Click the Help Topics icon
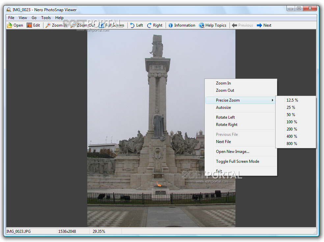 [202, 25]
